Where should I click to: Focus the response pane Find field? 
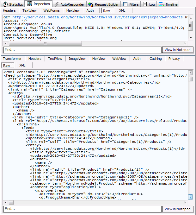(82, 209)
